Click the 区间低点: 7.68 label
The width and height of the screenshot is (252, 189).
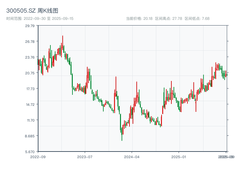(197, 19)
